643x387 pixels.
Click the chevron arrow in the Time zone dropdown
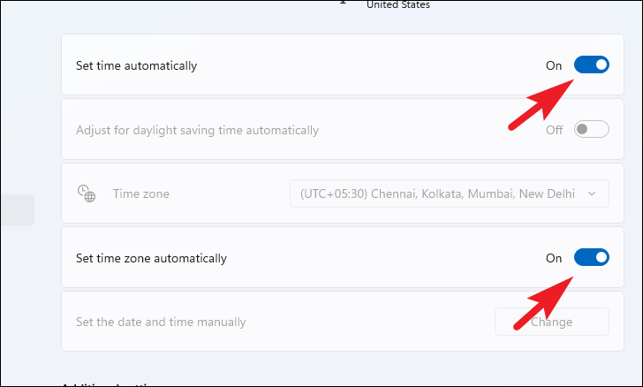[x=592, y=193]
